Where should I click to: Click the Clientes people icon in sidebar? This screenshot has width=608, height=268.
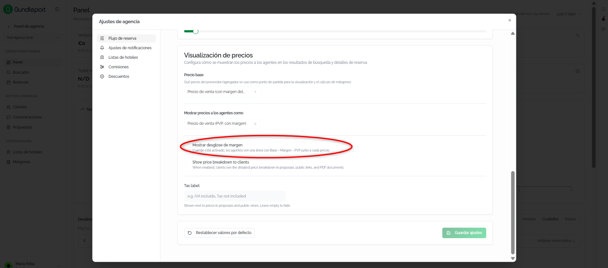tap(9, 107)
